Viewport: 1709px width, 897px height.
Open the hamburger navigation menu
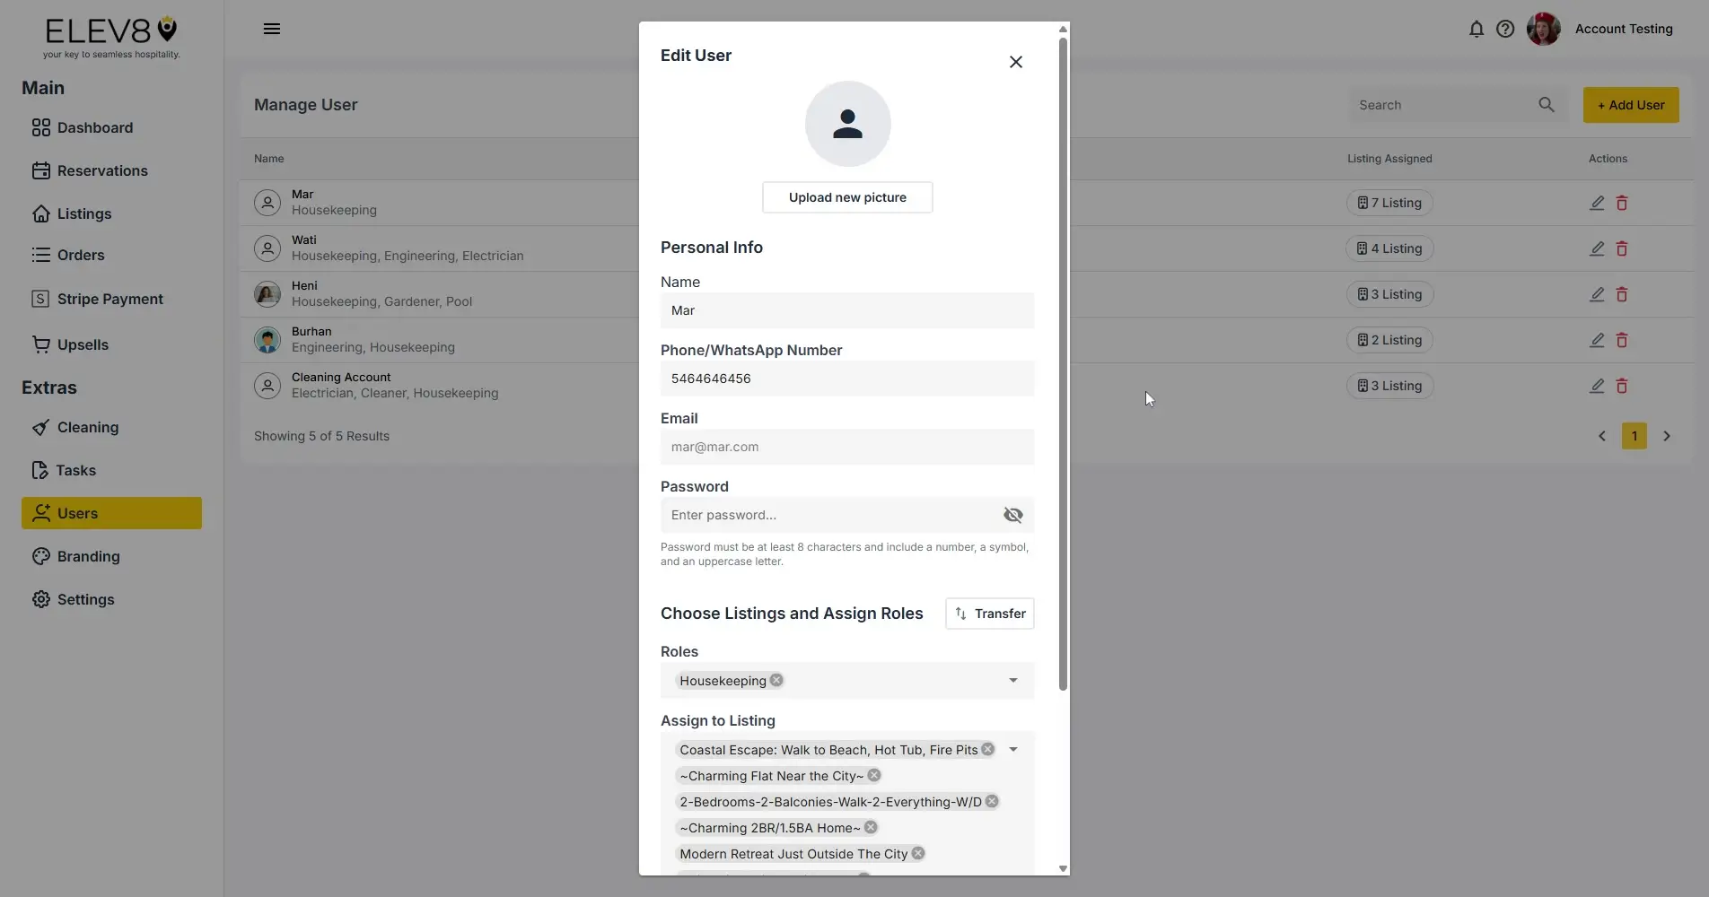pyautogui.click(x=272, y=29)
